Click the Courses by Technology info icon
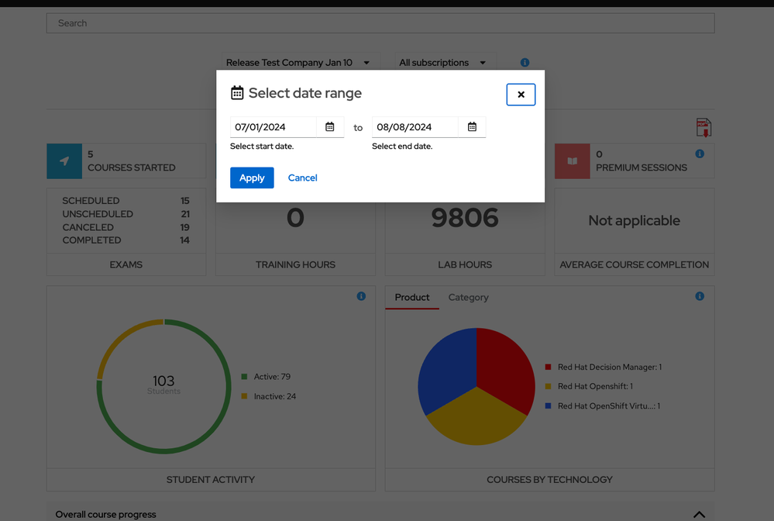774x521 pixels. (x=700, y=297)
